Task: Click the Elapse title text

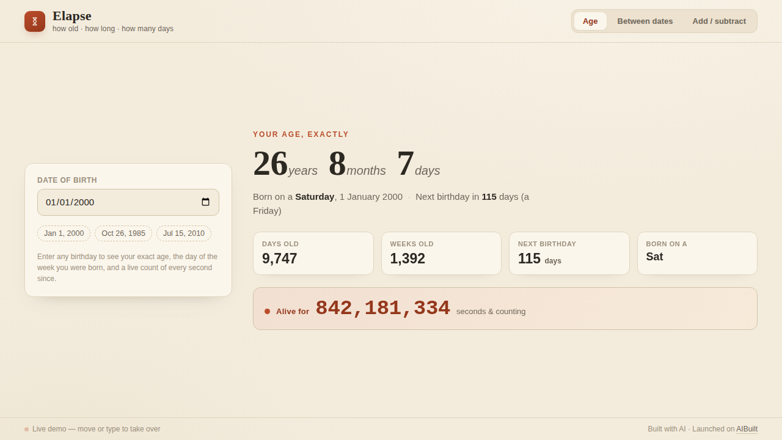Action: point(72,16)
